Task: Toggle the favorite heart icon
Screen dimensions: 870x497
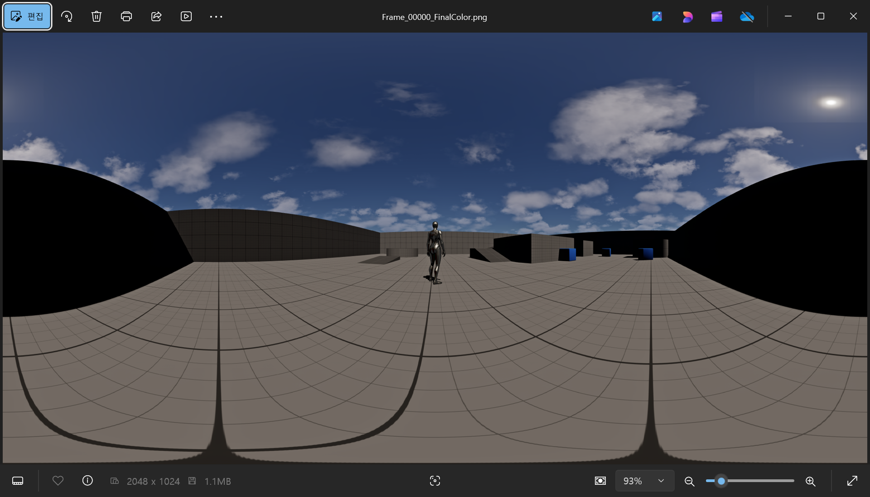Action: point(58,481)
